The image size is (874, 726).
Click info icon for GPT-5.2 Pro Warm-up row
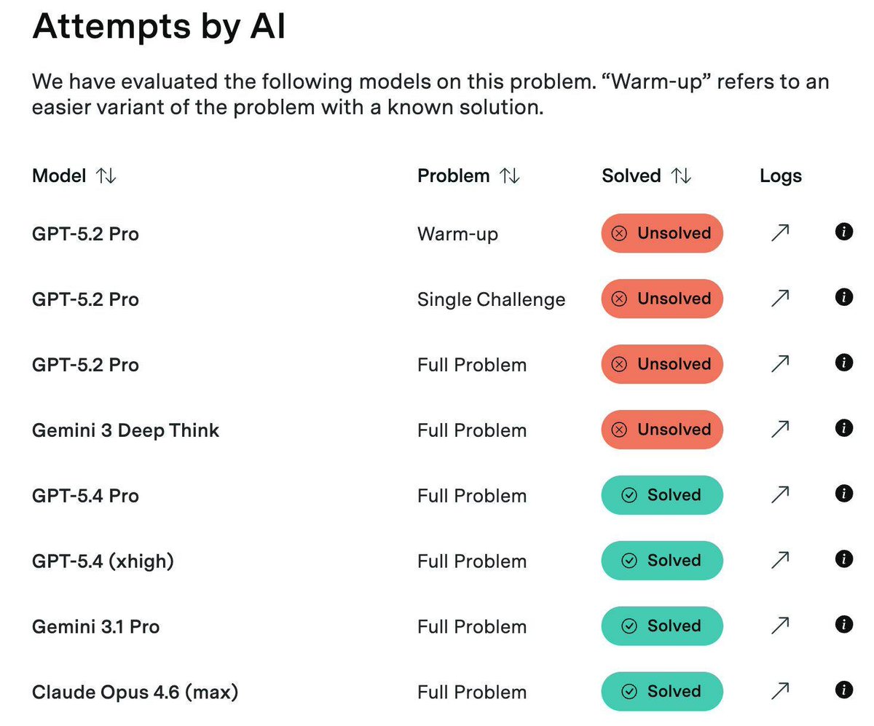[x=843, y=232]
